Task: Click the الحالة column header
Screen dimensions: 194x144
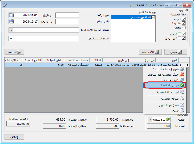Action: 96,60
